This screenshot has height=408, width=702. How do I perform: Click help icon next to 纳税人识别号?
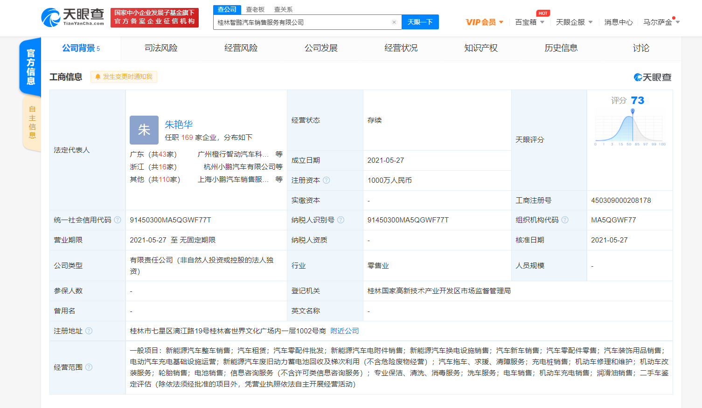click(x=341, y=220)
